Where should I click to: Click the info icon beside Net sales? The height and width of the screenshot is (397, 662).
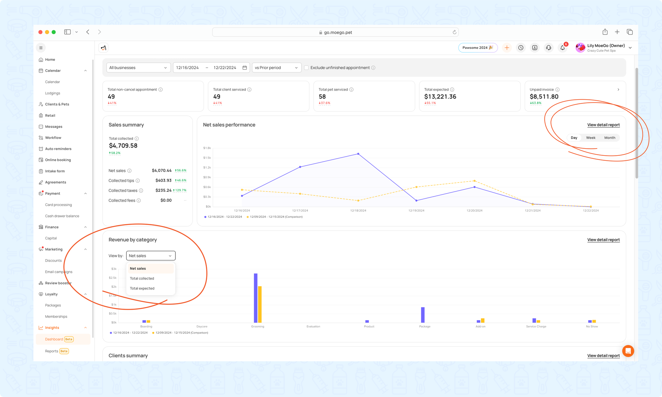[x=129, y=171]
